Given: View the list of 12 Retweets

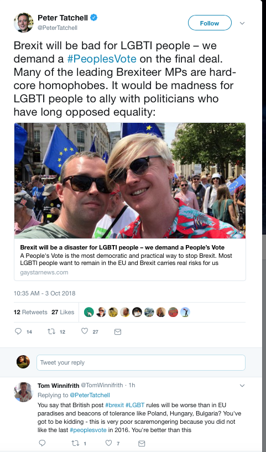Looking at the screenshot, I should (30, 312).
